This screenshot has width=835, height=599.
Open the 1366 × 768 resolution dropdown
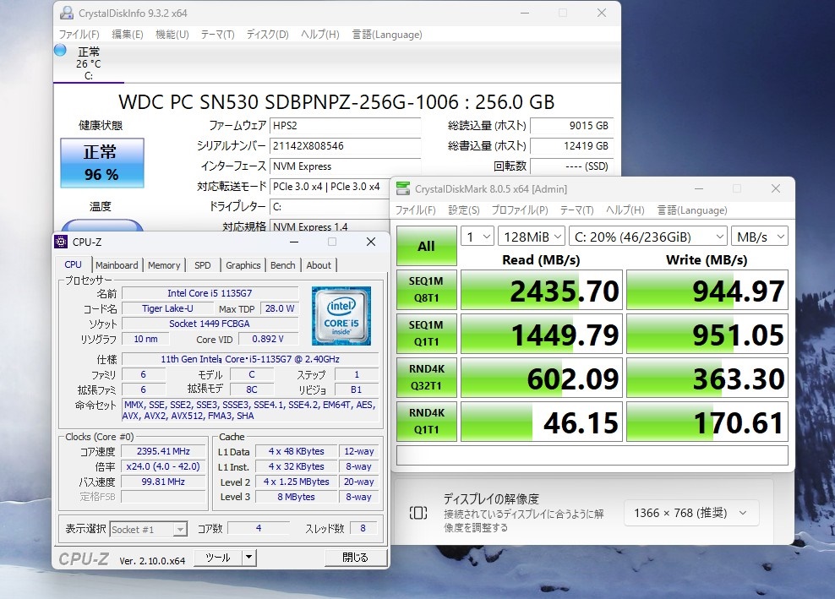click(x=690, y=513)
